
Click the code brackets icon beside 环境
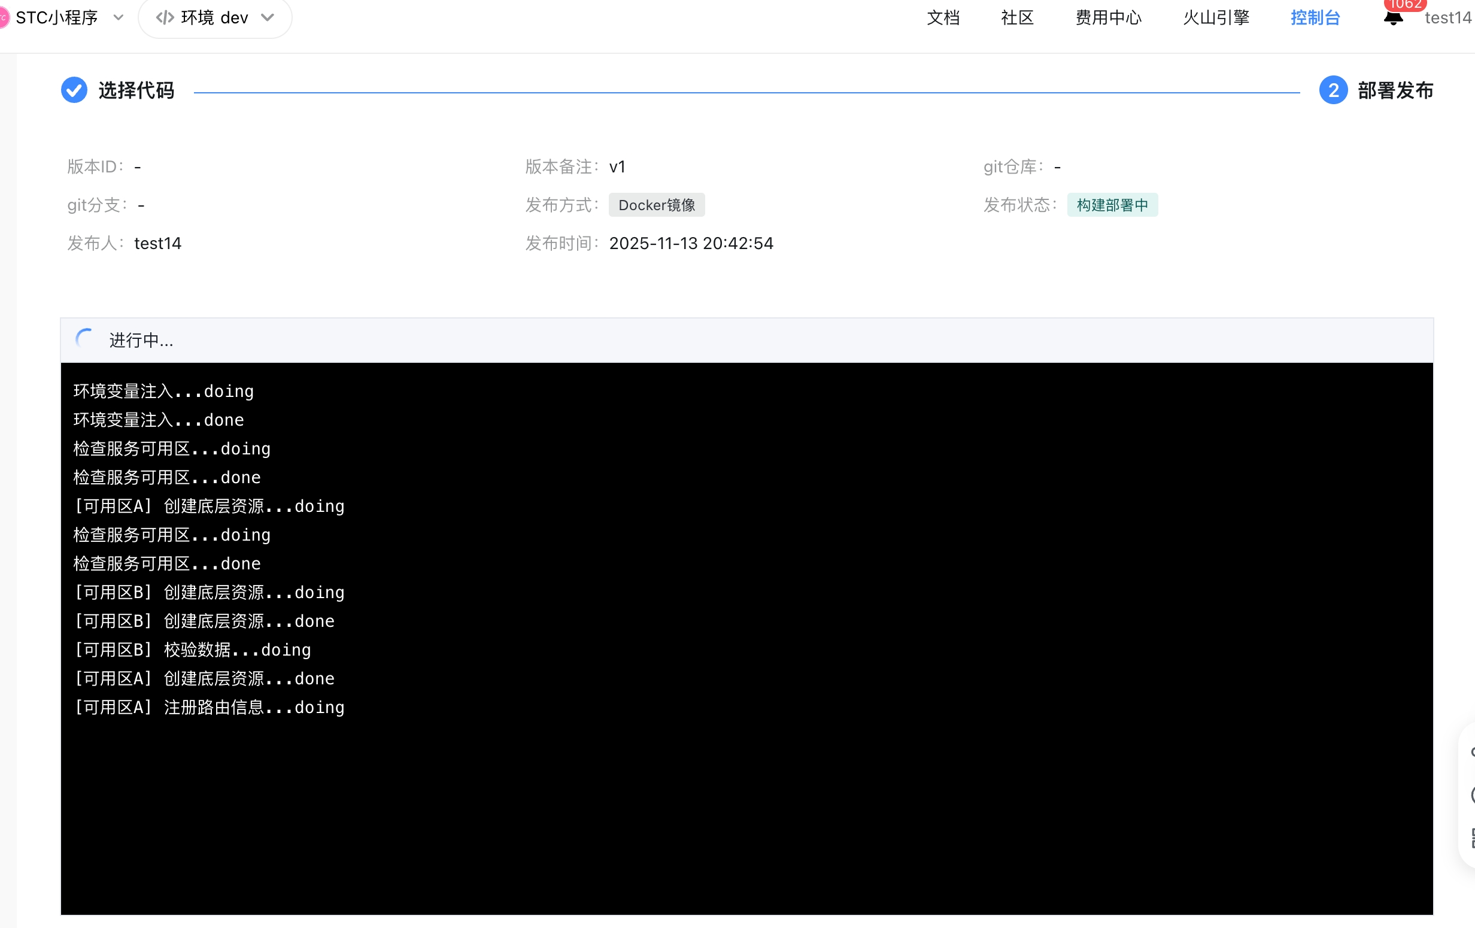(x=165, y=18)
